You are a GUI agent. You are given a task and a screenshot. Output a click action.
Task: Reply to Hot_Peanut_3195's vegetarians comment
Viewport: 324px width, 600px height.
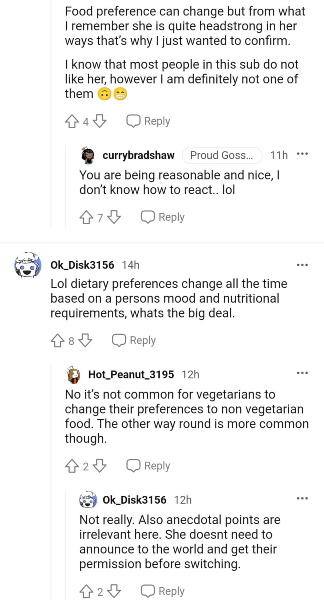coord(148,466)
